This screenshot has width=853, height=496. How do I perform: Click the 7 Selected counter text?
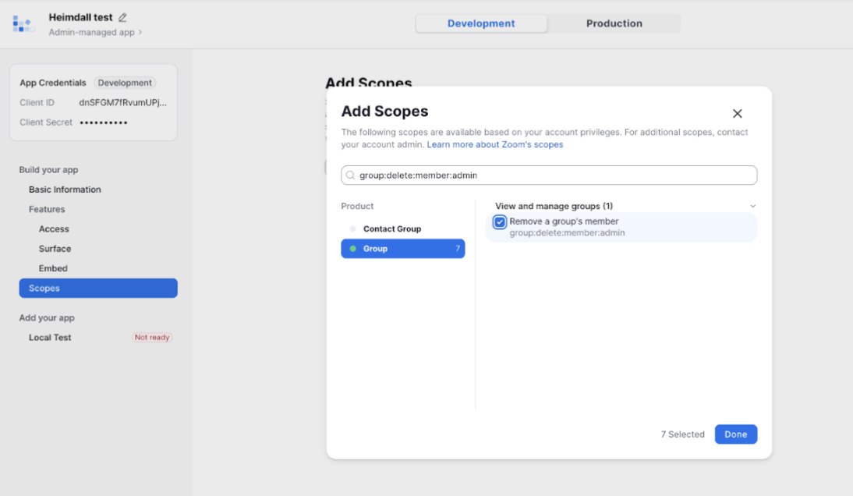(683, 434)
